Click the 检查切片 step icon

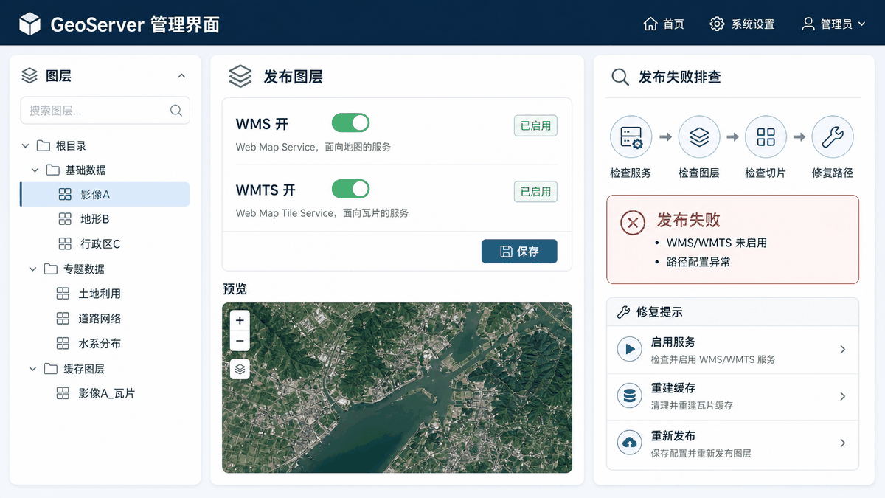coord(766,137)
